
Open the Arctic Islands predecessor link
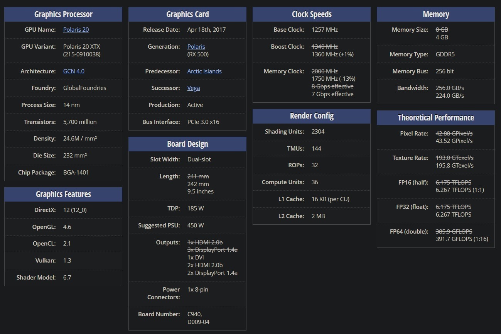pyautogui.click(x=204, y=71)
